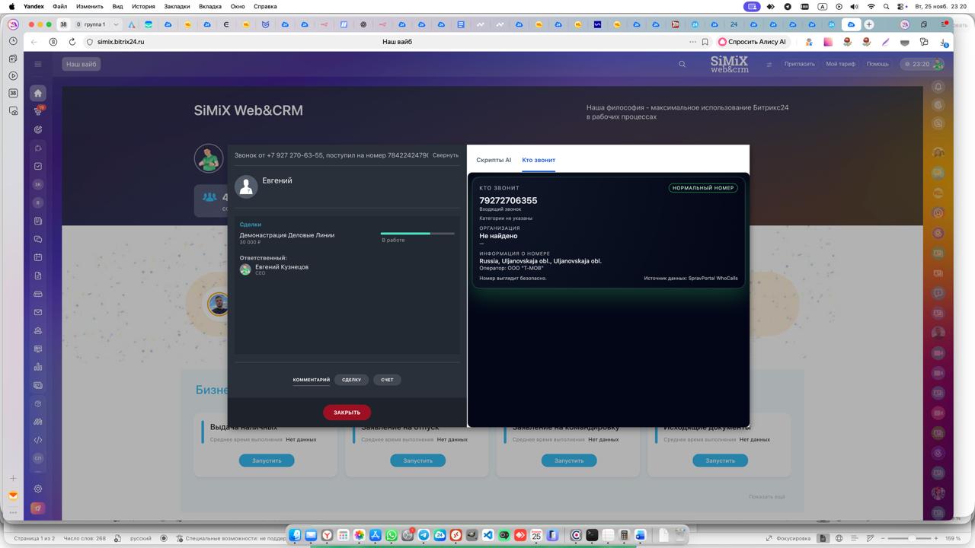Click the Наш вайб breadcrumb chip
The width and height of the screenshot is (975, 548).
(x=82, y=64)
